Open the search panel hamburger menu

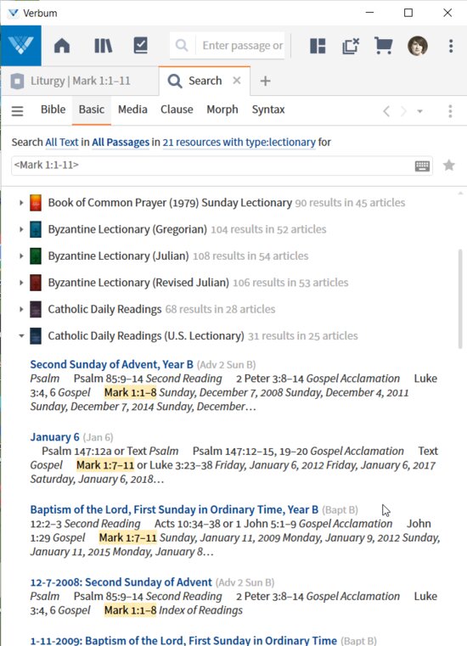(x=17, y=111)
